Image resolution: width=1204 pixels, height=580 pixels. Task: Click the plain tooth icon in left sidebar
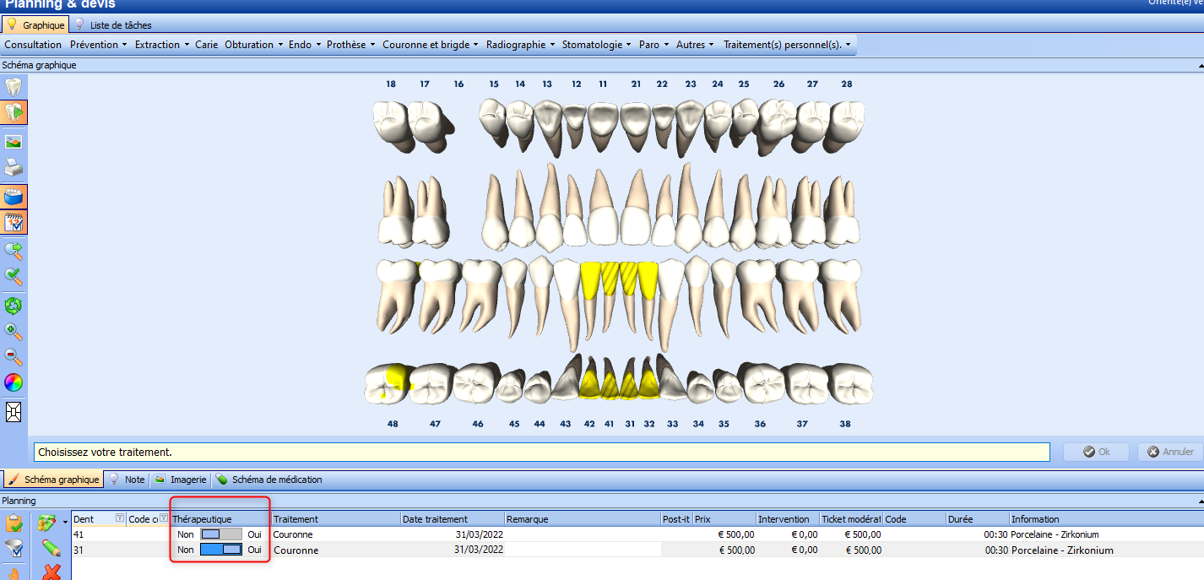pos(14,86)
